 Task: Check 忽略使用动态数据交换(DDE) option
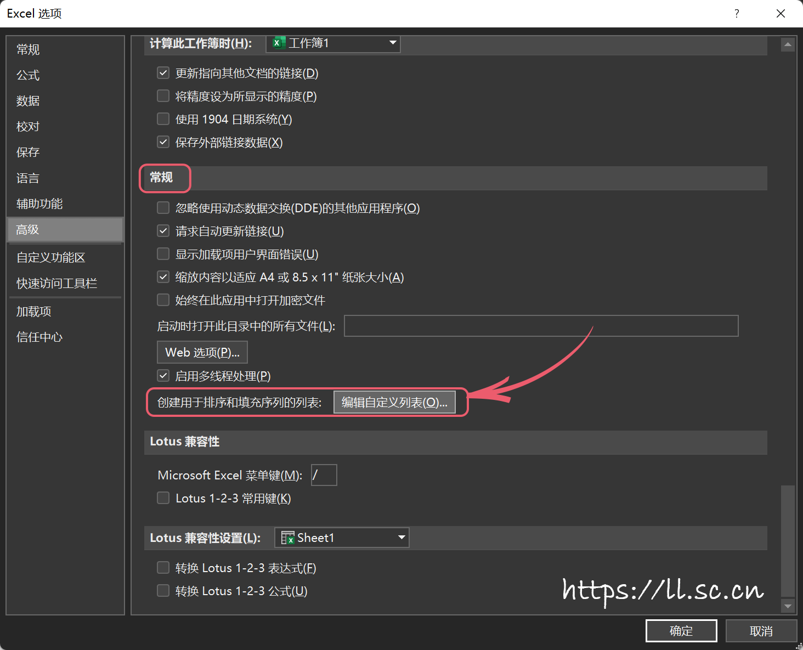pyautogui.click(x=163, y=208)
